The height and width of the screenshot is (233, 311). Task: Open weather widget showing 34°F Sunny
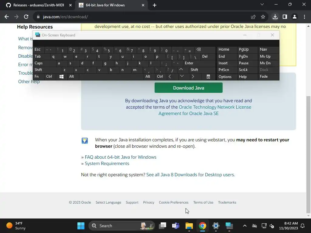pos(16,226)
